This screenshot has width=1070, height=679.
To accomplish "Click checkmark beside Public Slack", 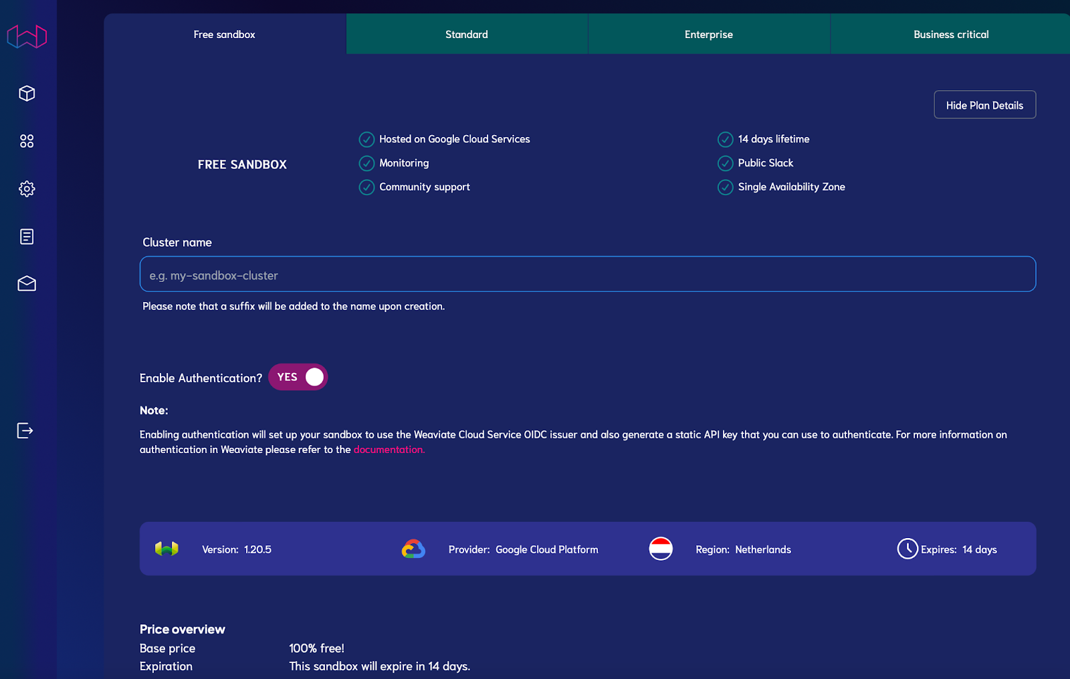I will 726,163.
